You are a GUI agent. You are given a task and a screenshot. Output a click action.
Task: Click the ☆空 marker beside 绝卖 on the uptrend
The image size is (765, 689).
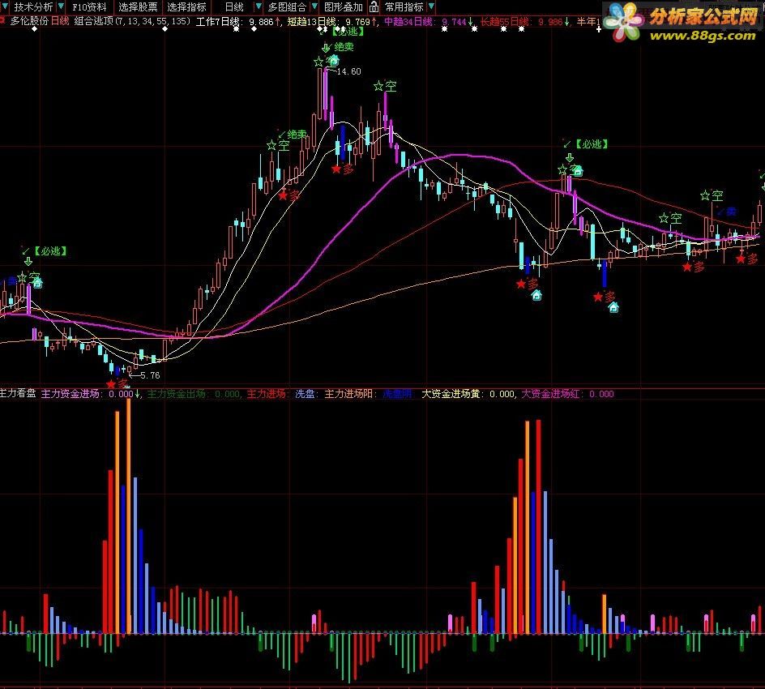click(x=279, y=145)
